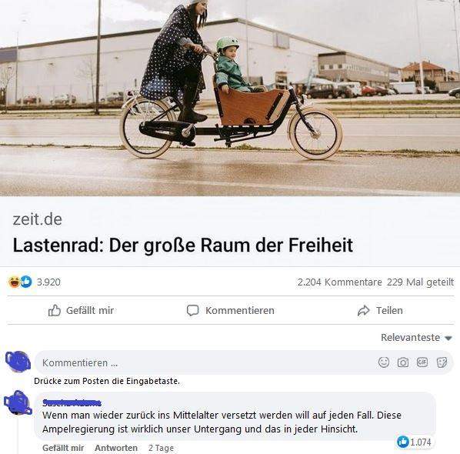
Task: Click the cargo bike article image
Action: [x=230, y=98]
